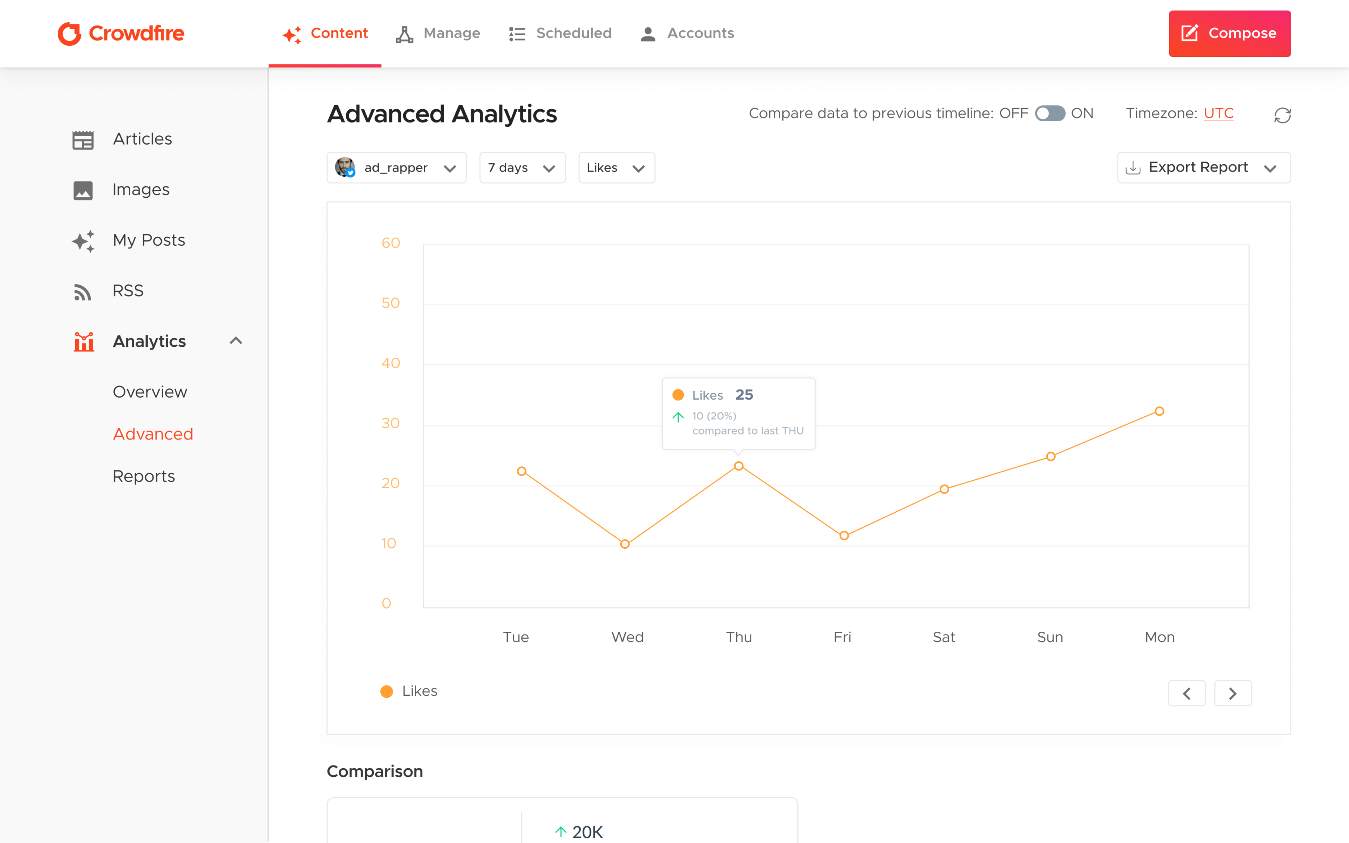Click the Sat data point on chart
The image size is (1349, 843).
(944, 490)
